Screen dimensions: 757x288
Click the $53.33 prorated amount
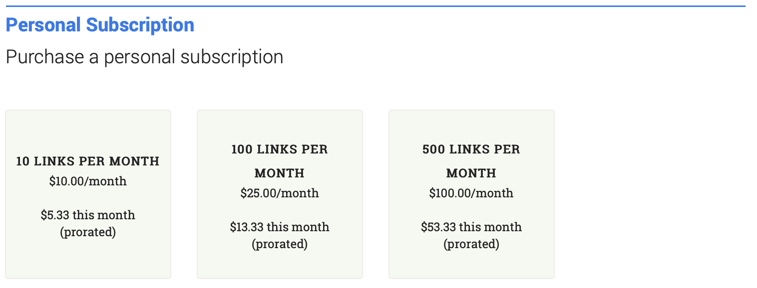(x=471, y=227)
